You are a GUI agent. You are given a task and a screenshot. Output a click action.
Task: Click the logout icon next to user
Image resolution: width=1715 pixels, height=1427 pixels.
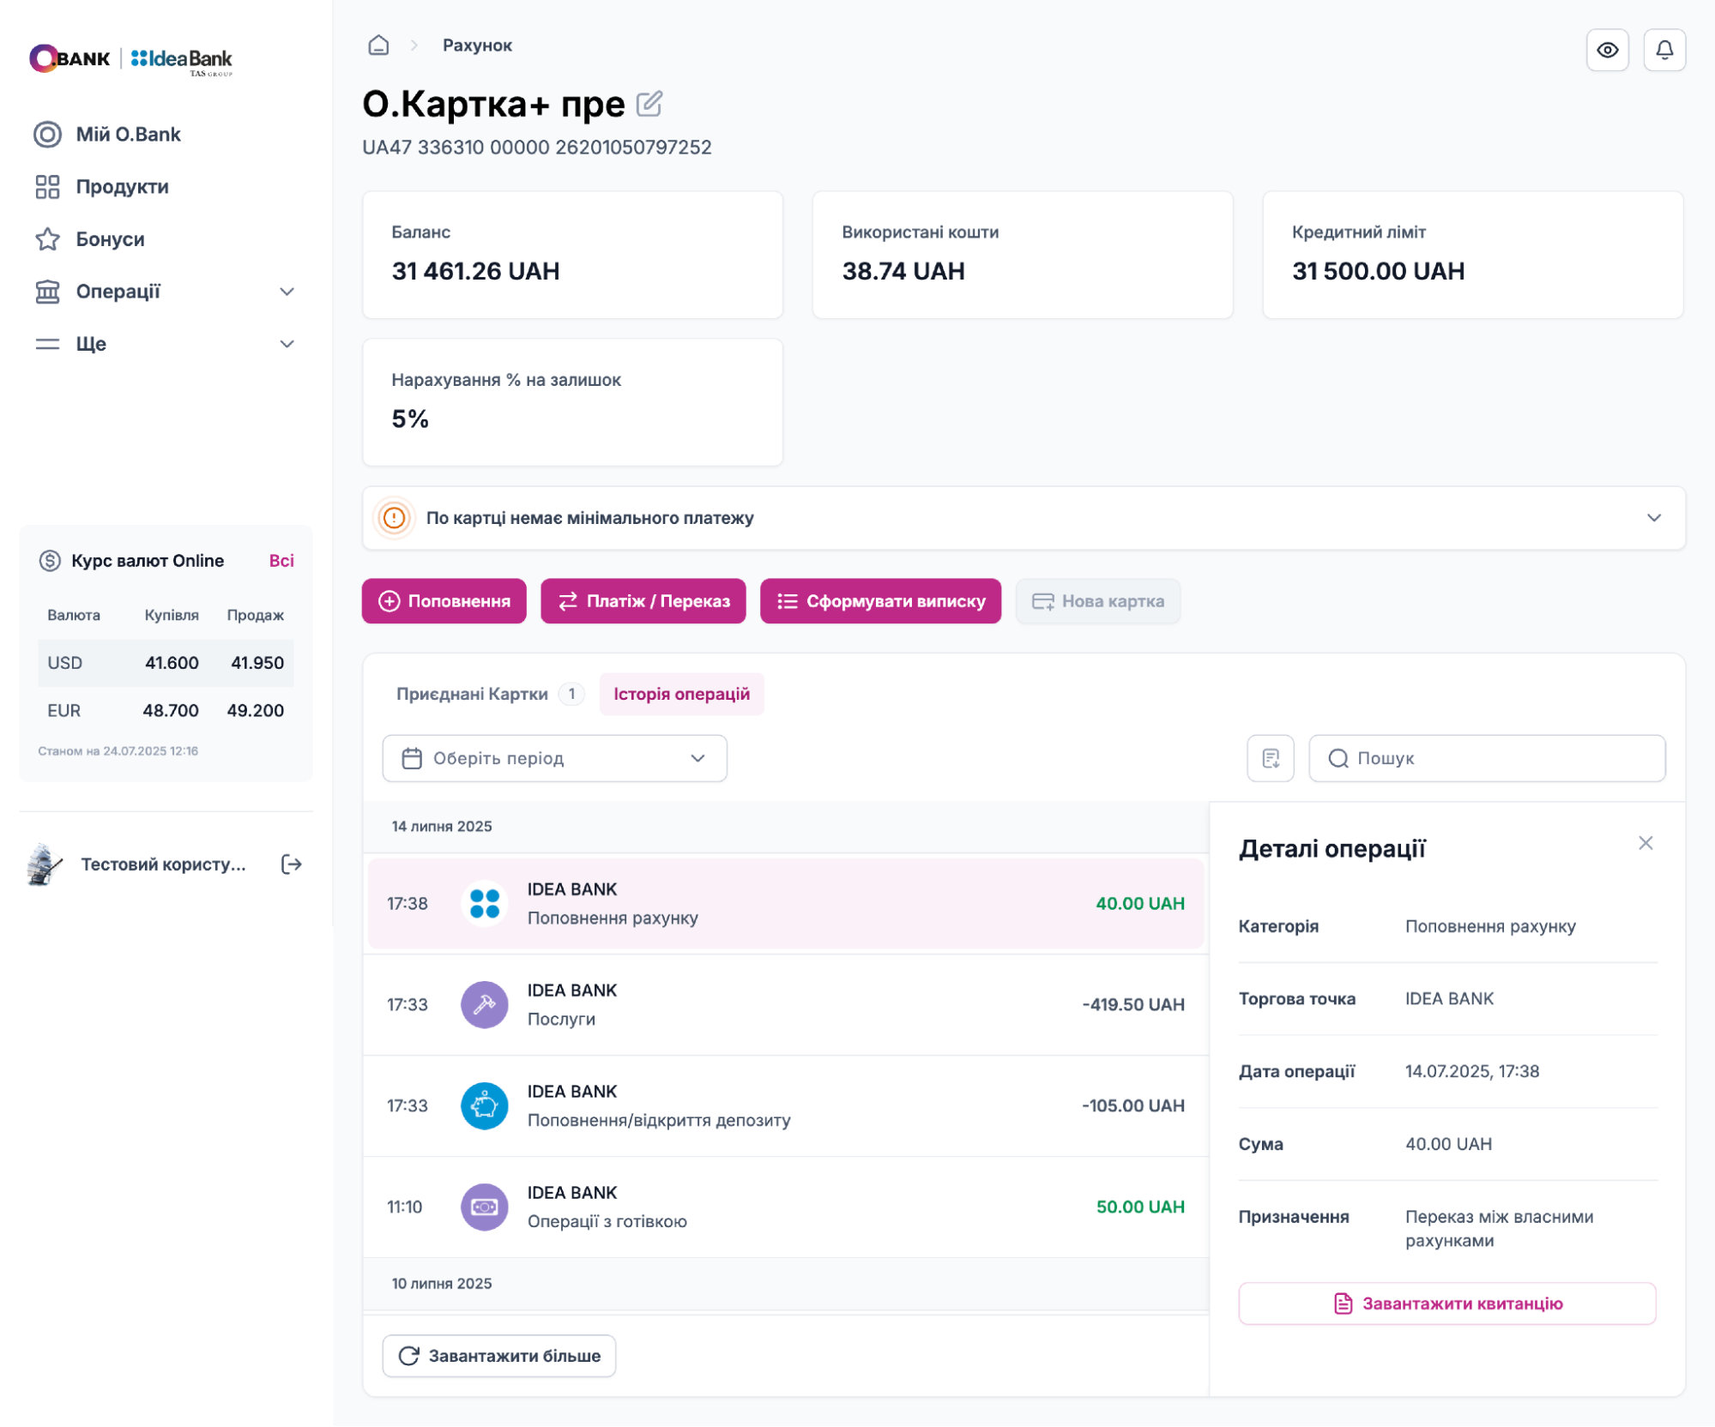[292, 864]
